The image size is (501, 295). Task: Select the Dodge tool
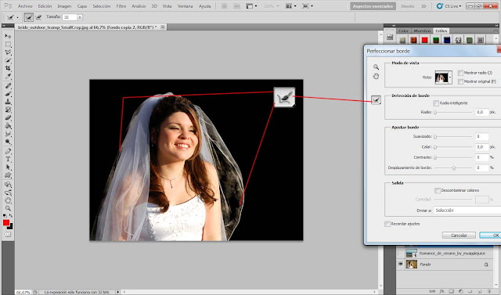coord(8,142)
